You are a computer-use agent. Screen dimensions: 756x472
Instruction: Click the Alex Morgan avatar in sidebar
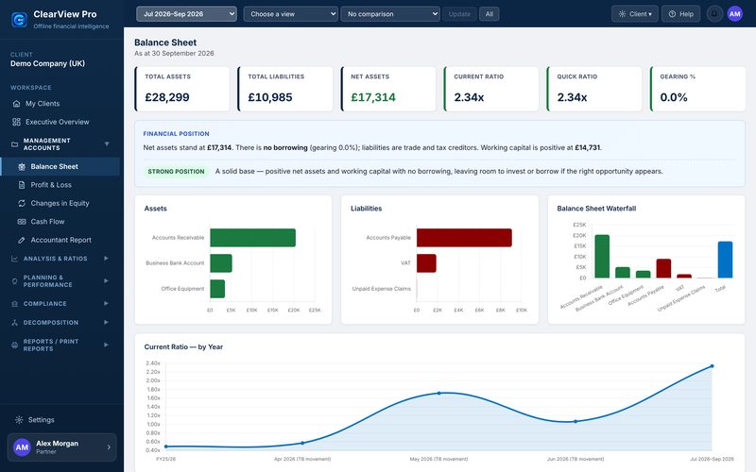click(22, 447)
